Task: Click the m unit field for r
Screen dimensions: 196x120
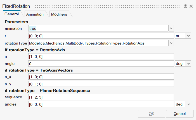Action: pyautogui.click(x=180, y=36)
